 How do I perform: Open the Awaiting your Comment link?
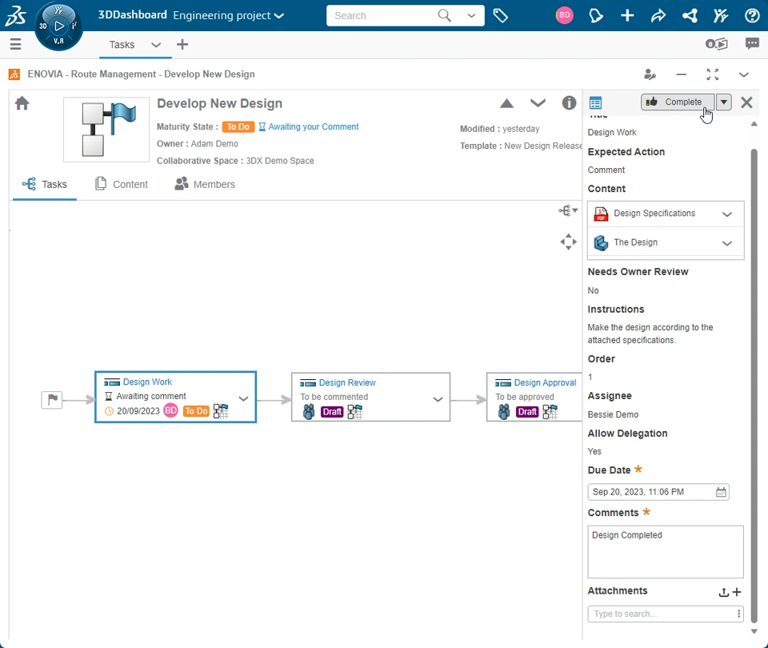point(313,126)
